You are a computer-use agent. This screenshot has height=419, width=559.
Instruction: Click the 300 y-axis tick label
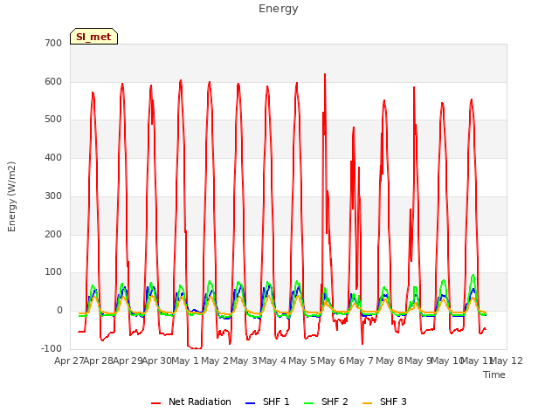pyautogui.click(x=53, y=196)
